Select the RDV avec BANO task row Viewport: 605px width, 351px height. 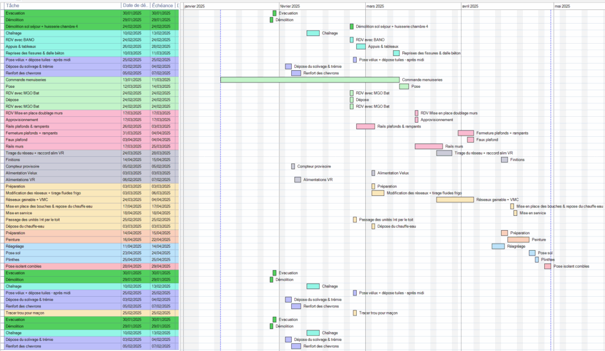click(x=92, y=40)
